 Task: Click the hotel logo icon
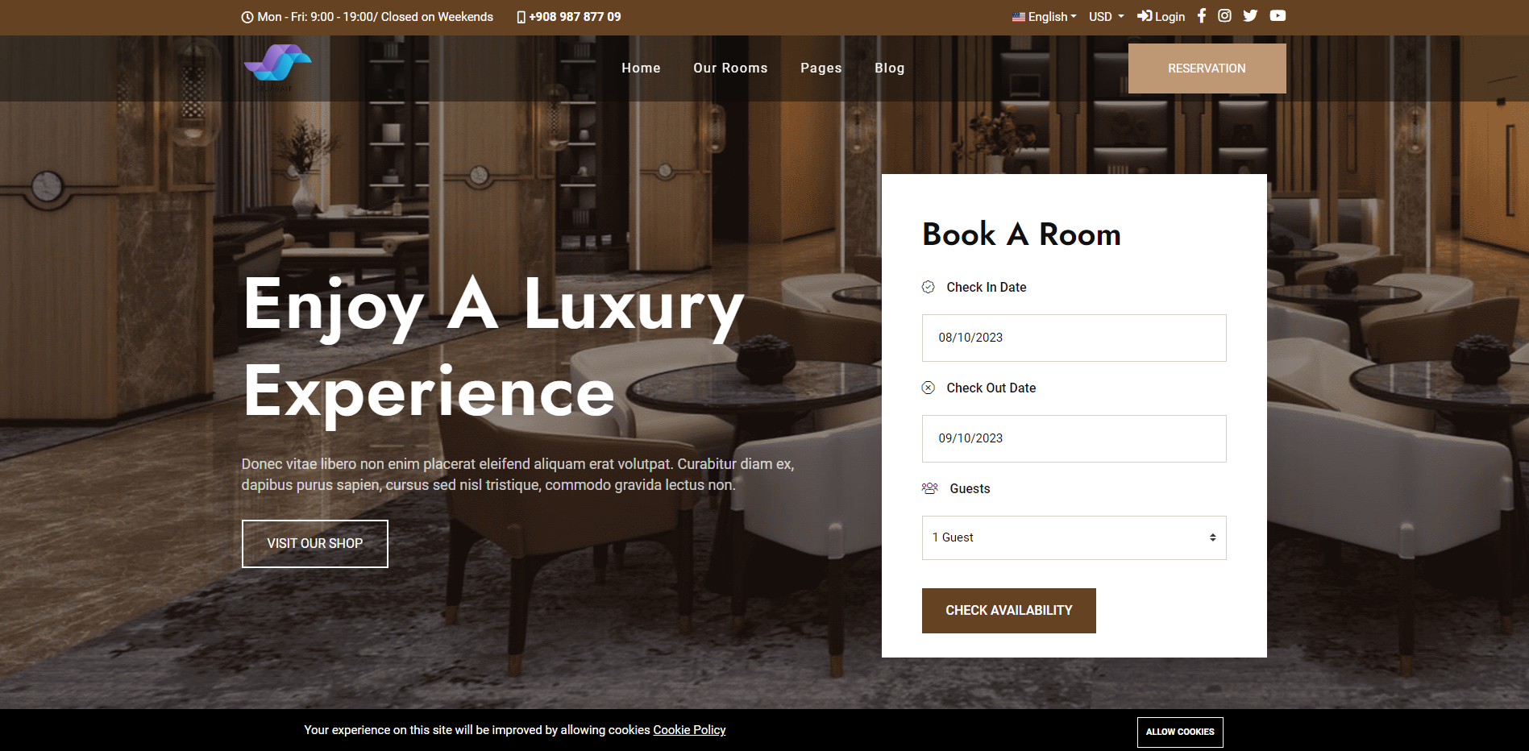point(277,64)
